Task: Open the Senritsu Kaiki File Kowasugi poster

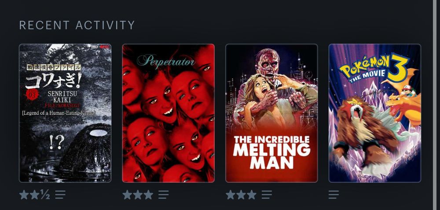Action: coord(65,113)
